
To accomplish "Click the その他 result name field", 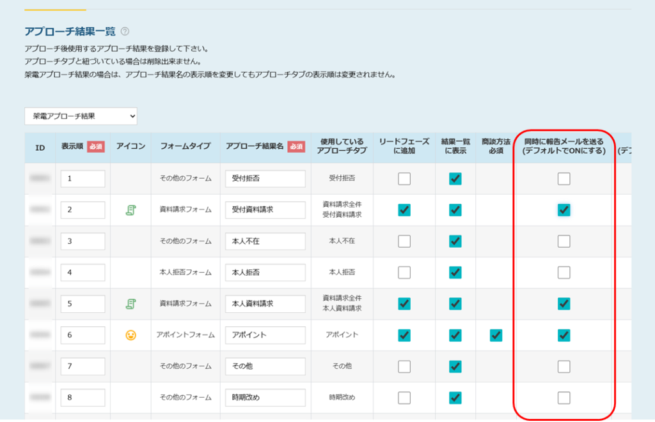I will 265,366.
